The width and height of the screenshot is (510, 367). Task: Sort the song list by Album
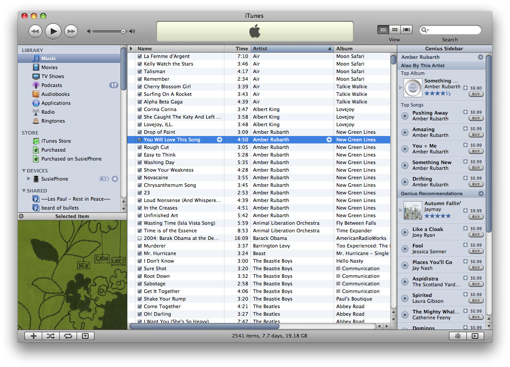(365, 49)
